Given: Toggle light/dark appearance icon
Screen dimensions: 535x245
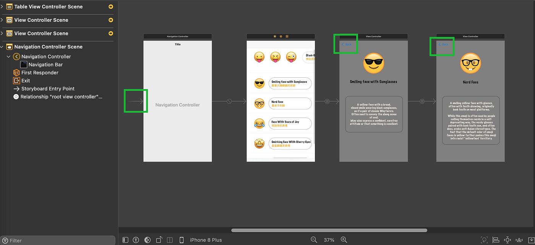Looking at the screenshot, I should click(x=148, y=240).
